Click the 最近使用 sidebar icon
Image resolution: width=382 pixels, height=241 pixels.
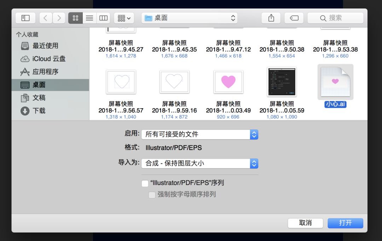[x=25, y=46]
